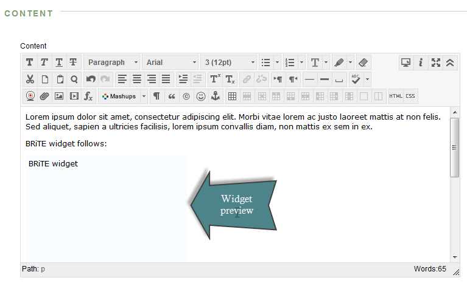Apply text color with T button
This screenshot has width=467, height=286.
(x=315, y=63)
